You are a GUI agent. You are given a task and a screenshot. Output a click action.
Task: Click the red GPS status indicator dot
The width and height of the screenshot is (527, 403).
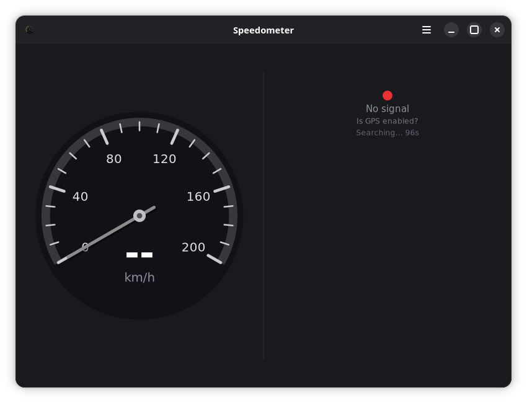(x=387, y=95)
